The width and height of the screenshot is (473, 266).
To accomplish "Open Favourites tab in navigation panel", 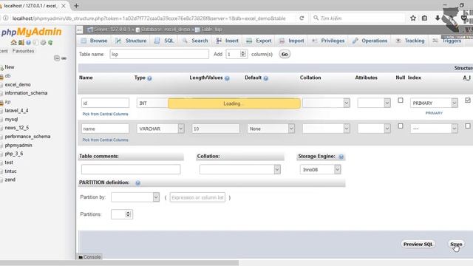I will click(23, 51).
